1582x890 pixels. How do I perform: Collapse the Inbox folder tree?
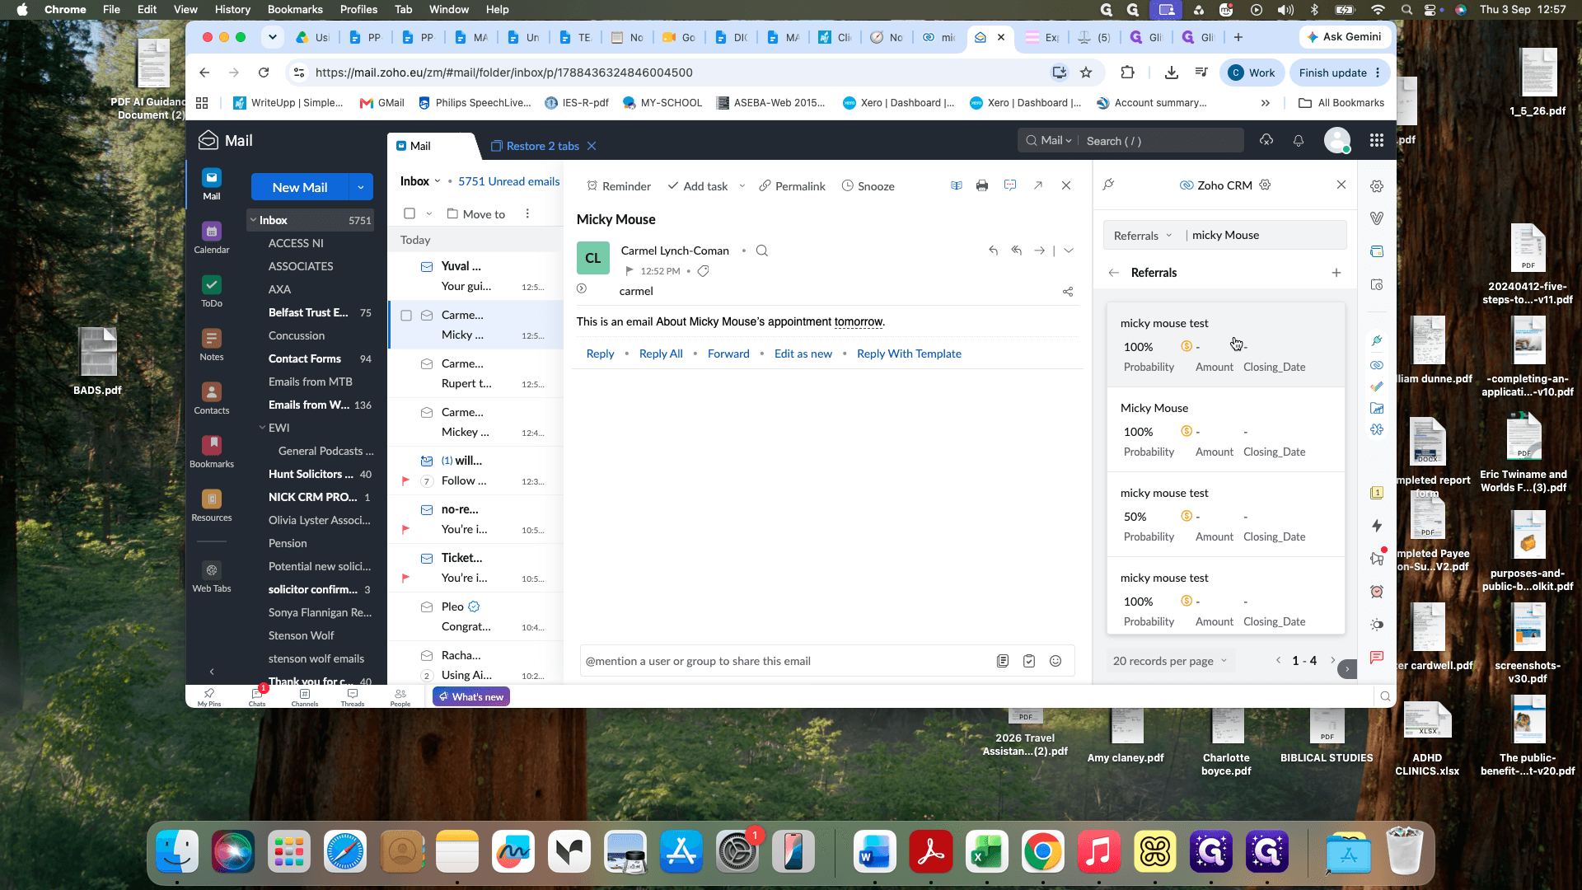(253, 220)
